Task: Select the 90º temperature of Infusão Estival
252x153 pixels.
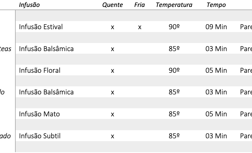Action: (x=174, y=27)
